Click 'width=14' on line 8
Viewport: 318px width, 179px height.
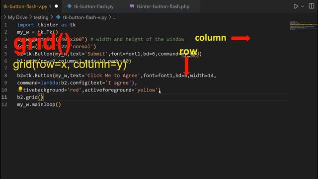tap(202, 76)
